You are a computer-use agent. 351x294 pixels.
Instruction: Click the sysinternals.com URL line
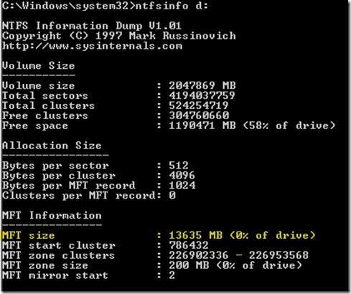[93, 46]
